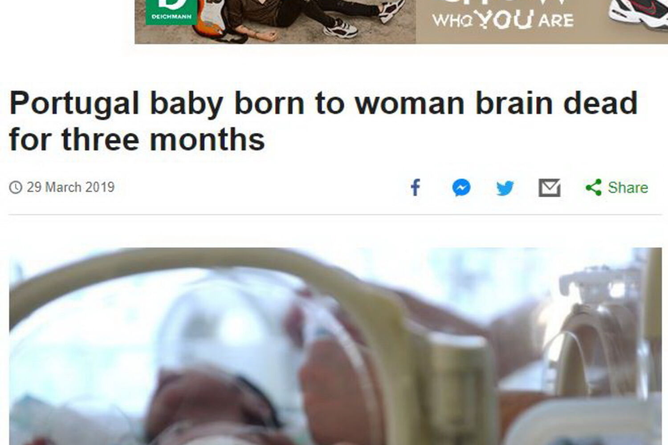Viewport: 668px width, 445px height.
Task: Send the article via Messenger icon
Action: coord(461,187)
